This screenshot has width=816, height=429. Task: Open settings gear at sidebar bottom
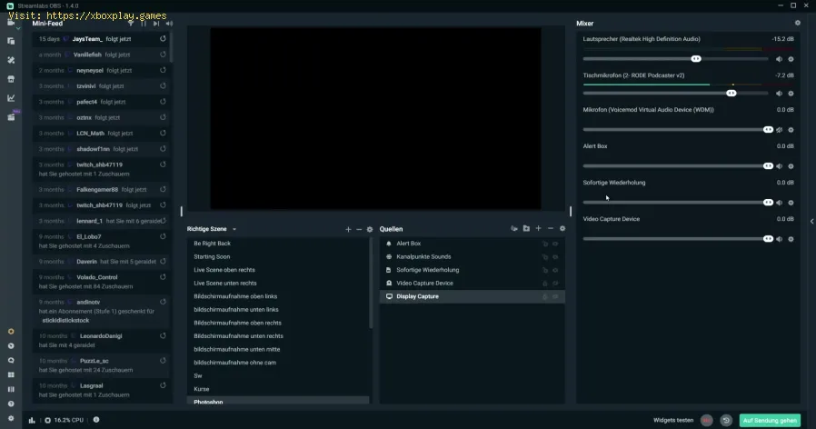[11, 419]
